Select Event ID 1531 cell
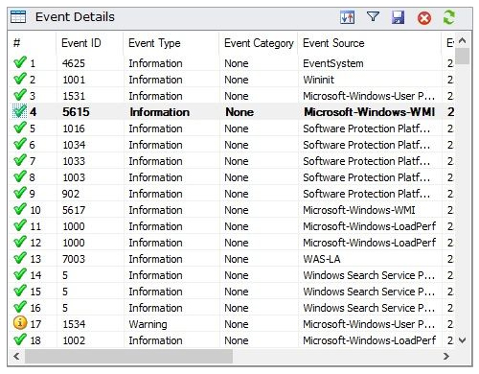Screen dimensions: 479x374 pyautogui.click(x=74, y=96)
